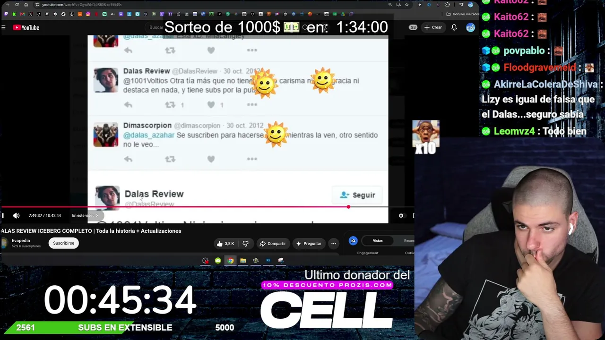The width and height of the screenshot is (605, 340).
Task: Go to the YouTube home logo
Action: pos(26,27)
